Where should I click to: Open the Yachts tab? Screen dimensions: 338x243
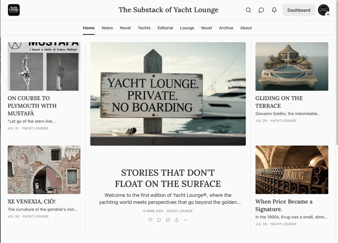click(x=144, y=28)
